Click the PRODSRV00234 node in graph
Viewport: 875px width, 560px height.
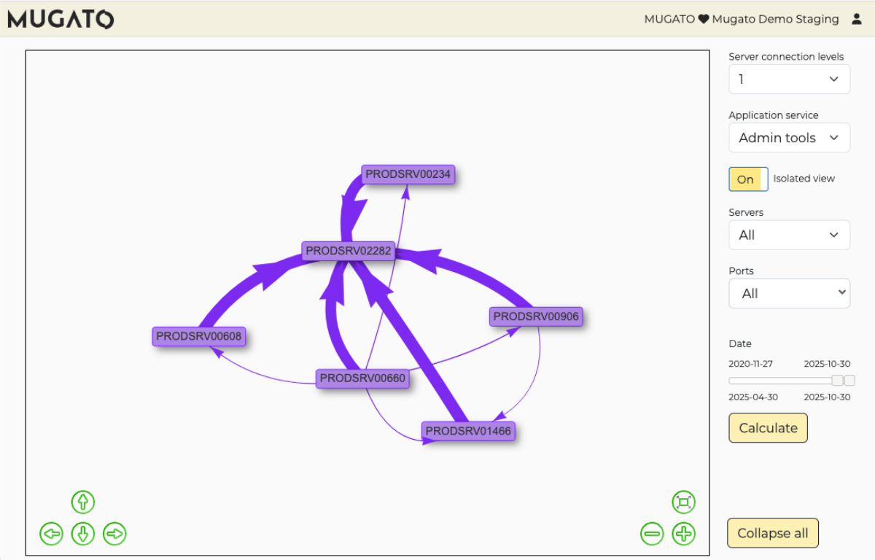(408, 175)
